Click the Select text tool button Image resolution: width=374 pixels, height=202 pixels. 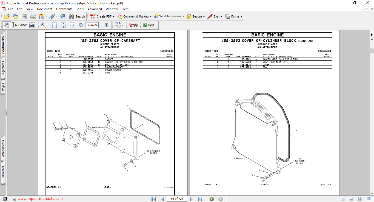(20, 25)
